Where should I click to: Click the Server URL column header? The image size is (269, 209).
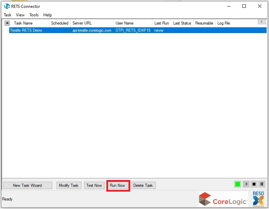point(92,23)
